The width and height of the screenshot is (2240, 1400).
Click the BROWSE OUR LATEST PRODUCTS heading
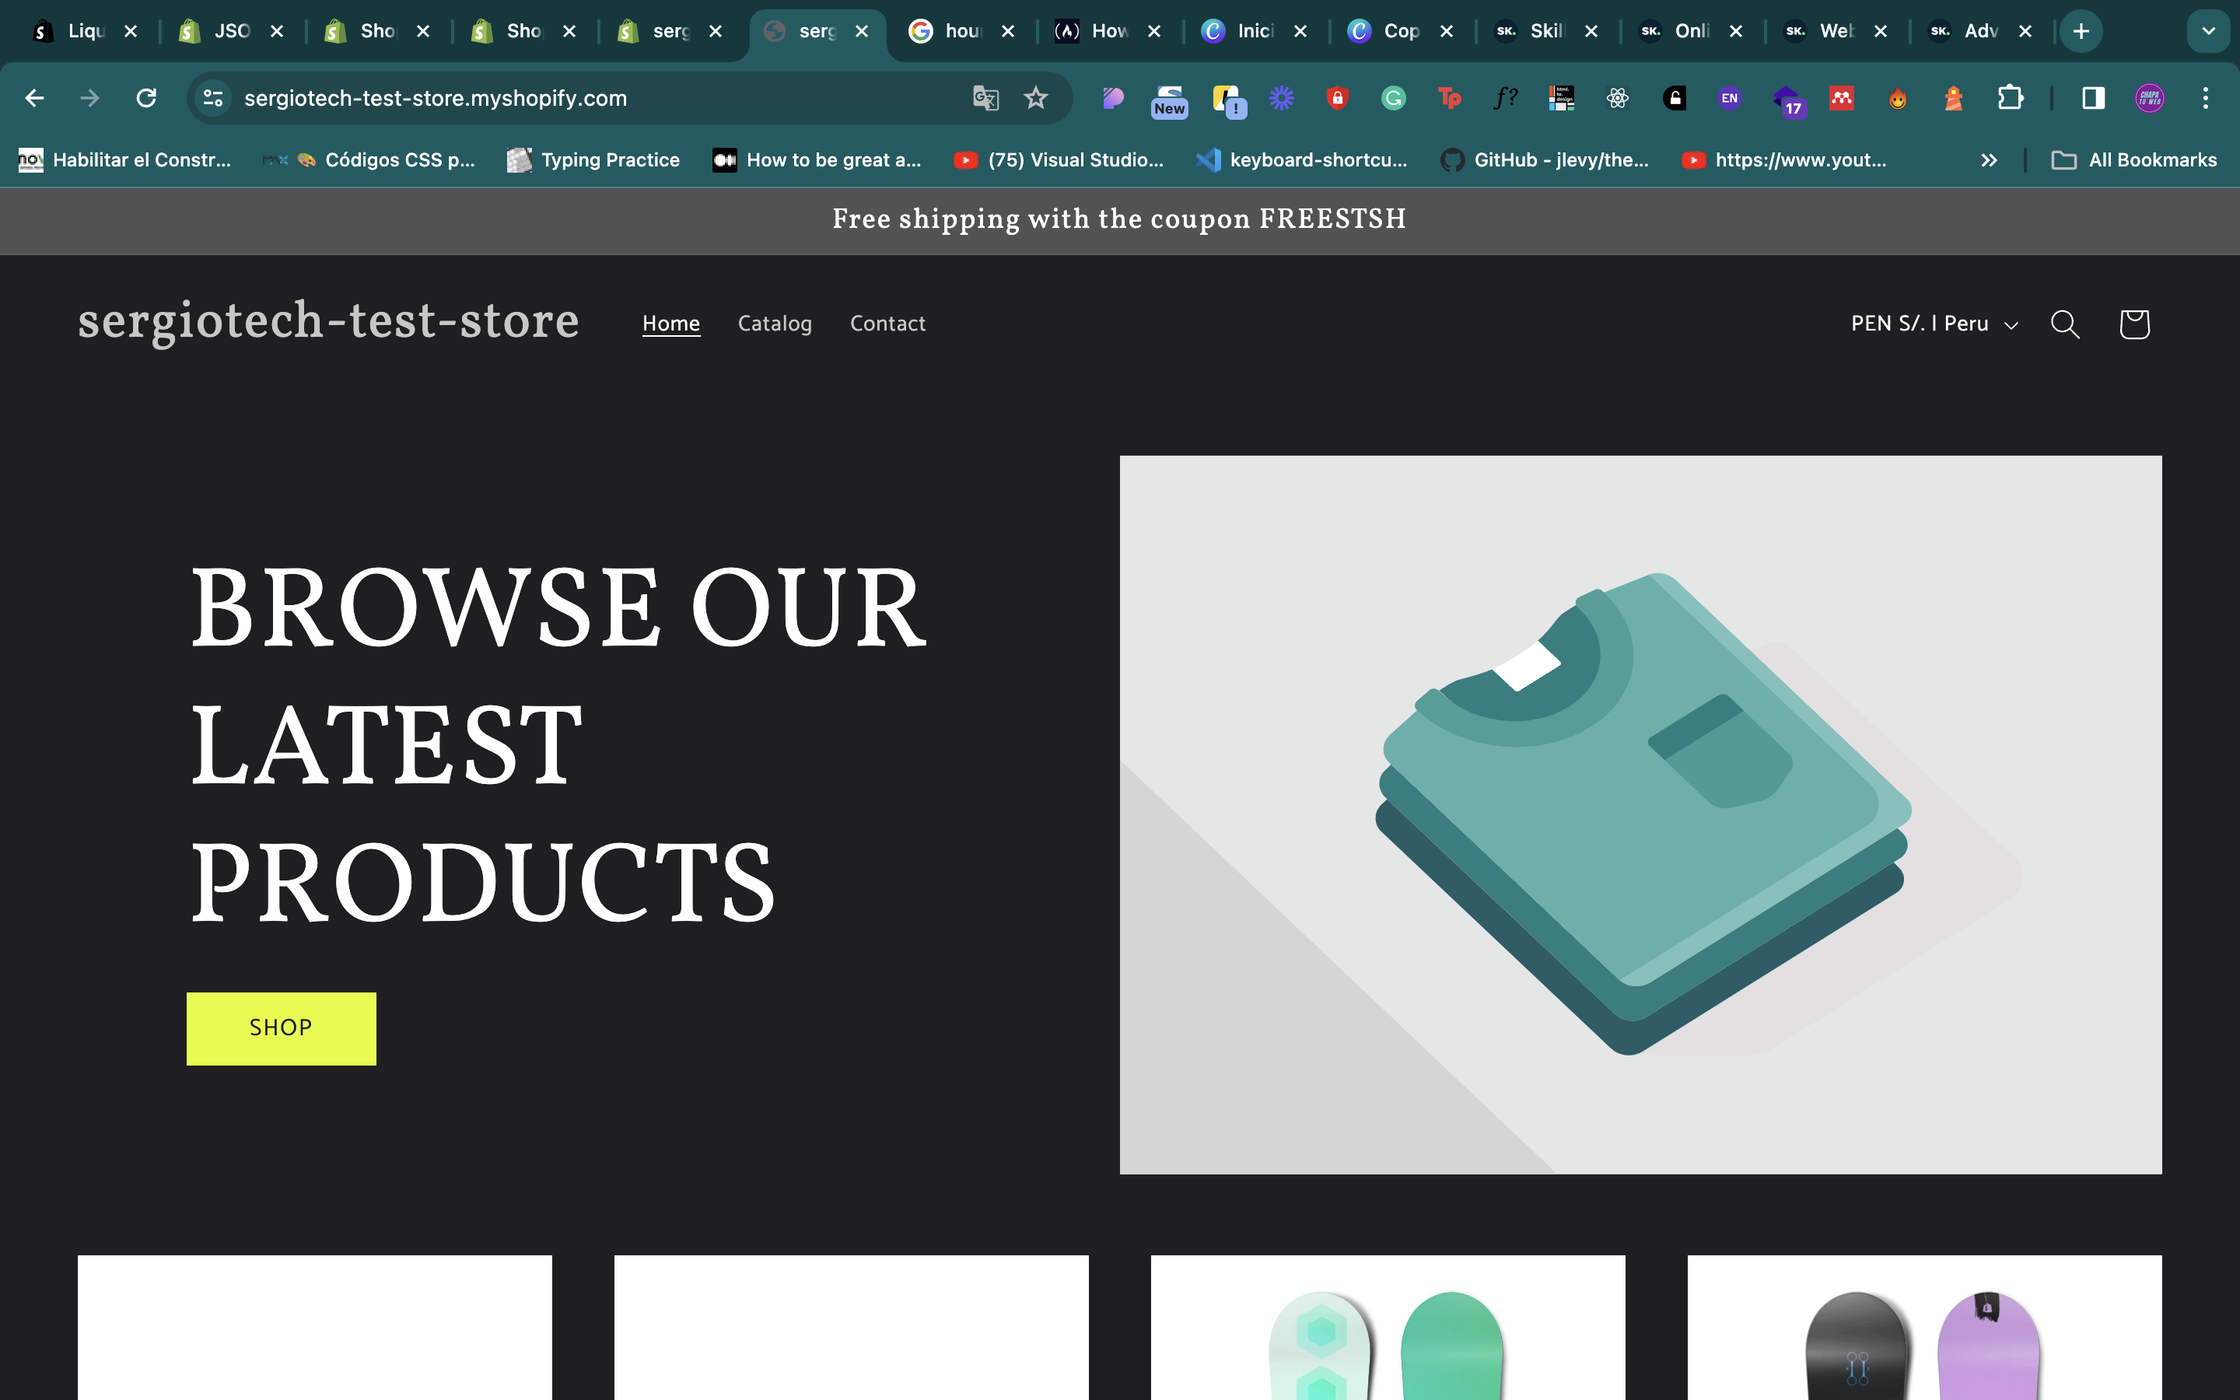tap(558, 744)
